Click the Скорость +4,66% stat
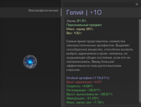Screen dimensions: 141x107 (x=80, y=86)
